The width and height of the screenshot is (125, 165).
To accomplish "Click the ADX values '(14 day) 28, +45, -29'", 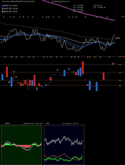I will tap(70, 123).
